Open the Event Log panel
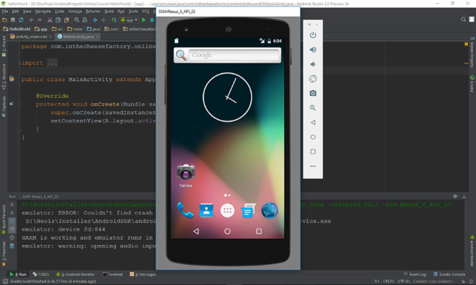 [x=418, y=274]
